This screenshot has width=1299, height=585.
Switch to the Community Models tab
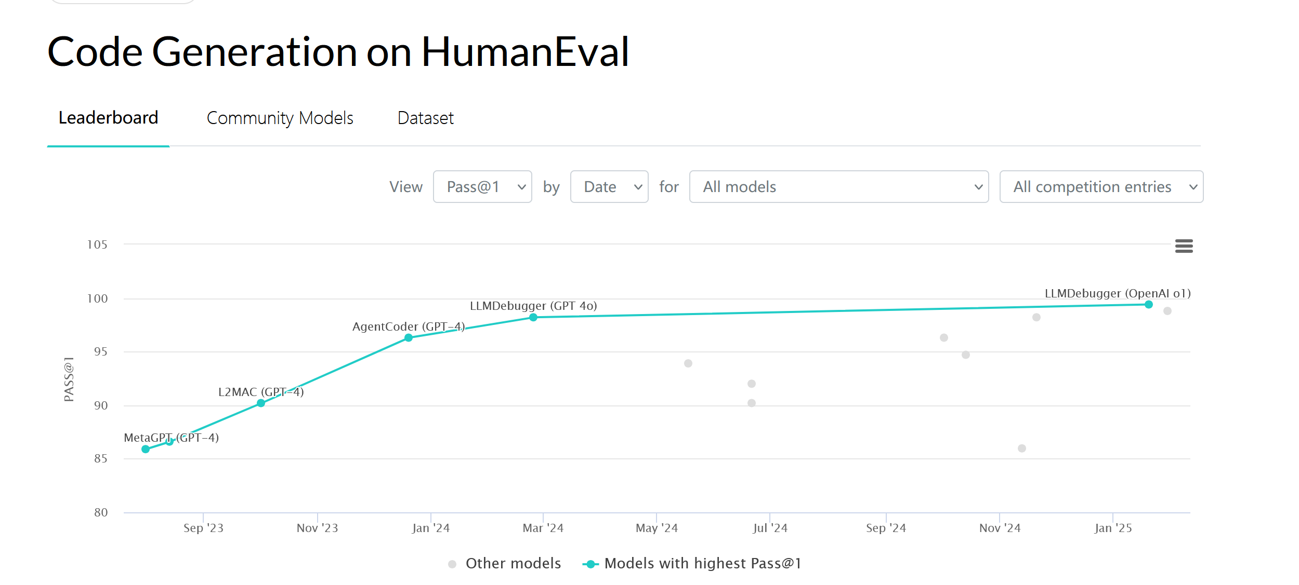click(280, 118)
